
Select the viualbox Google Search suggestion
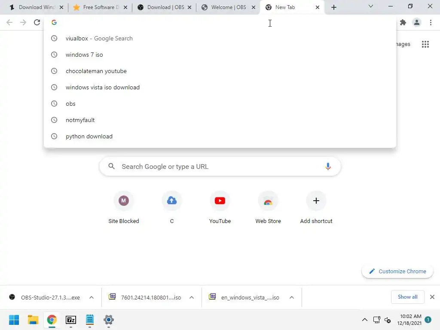point(220,38)
